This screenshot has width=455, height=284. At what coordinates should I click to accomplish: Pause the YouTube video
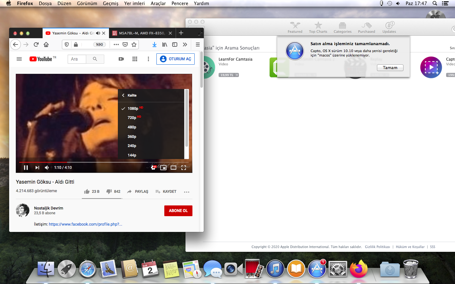26,168
